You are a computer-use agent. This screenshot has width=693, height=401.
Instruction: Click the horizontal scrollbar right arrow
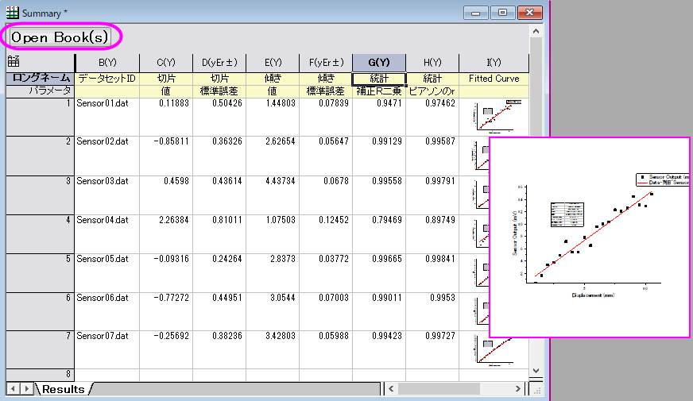(x=518, y=388)
